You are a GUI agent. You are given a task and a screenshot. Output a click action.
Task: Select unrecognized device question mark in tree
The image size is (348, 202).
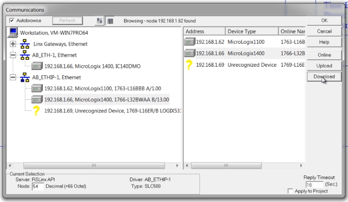point(36,111)
